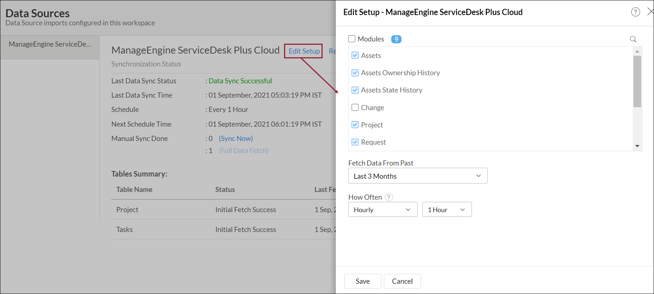Image resolution: width=654 pixels, height=294 pixels.
Task: Click the Full Data Fetch link
Action: (244, 150)
